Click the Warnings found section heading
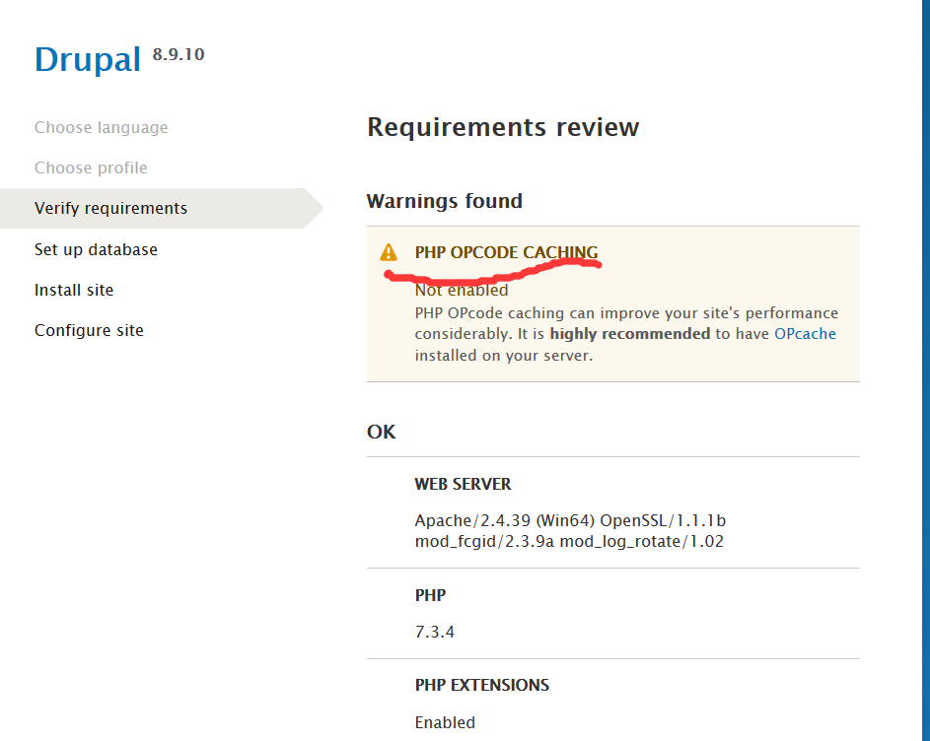The height and width of the screenshot is (741, 930). pyautogui.click(x=444, y=201)
